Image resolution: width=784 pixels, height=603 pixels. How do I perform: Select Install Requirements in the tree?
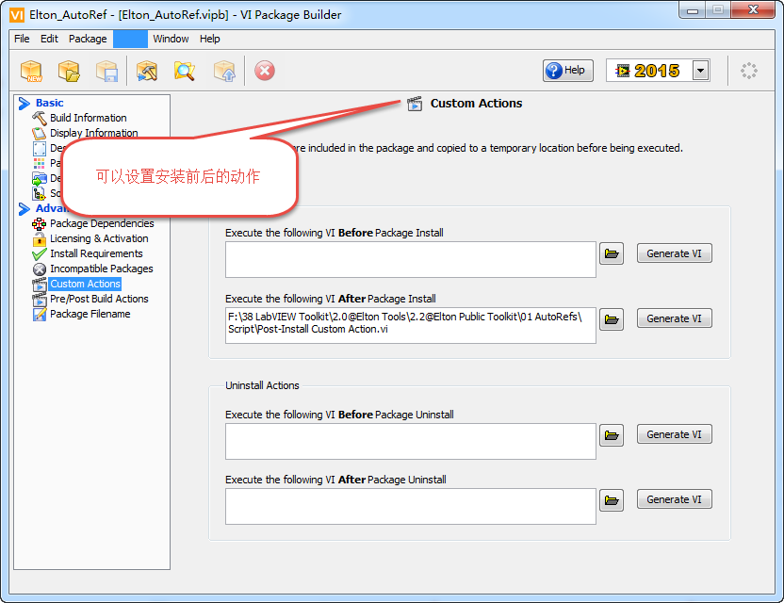click(96, 253)
